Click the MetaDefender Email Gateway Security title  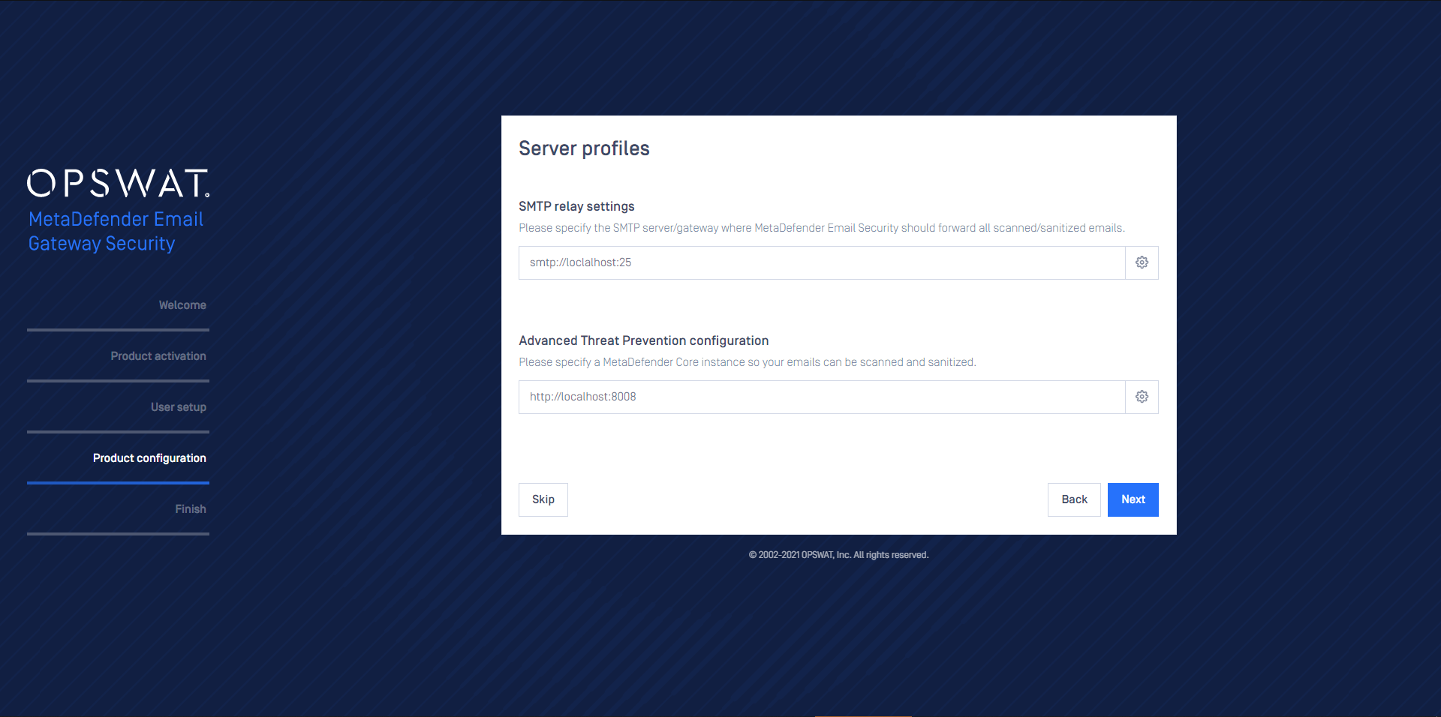(116, 231)
